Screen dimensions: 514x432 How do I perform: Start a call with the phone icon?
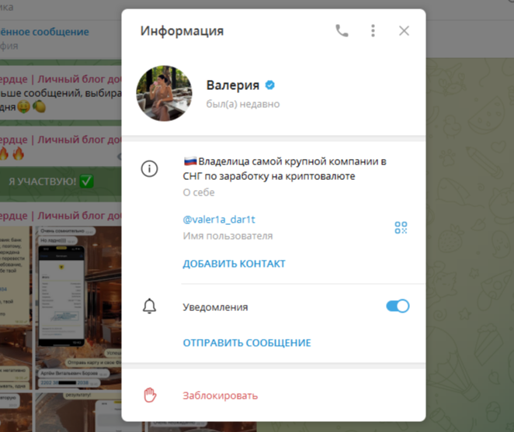pyautogui.click(x=342, y=31)
